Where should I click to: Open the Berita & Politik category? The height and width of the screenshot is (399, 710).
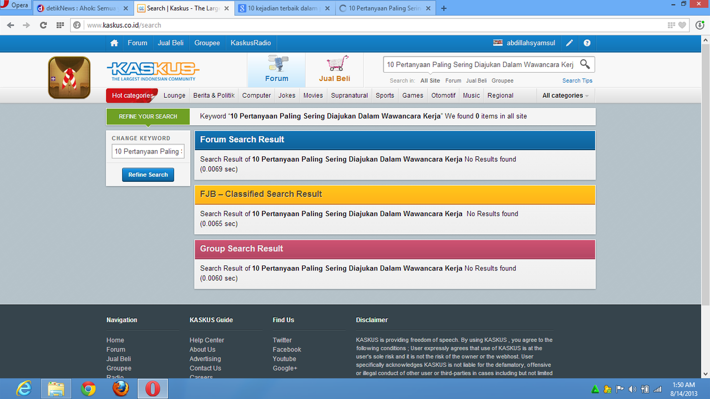214,95
